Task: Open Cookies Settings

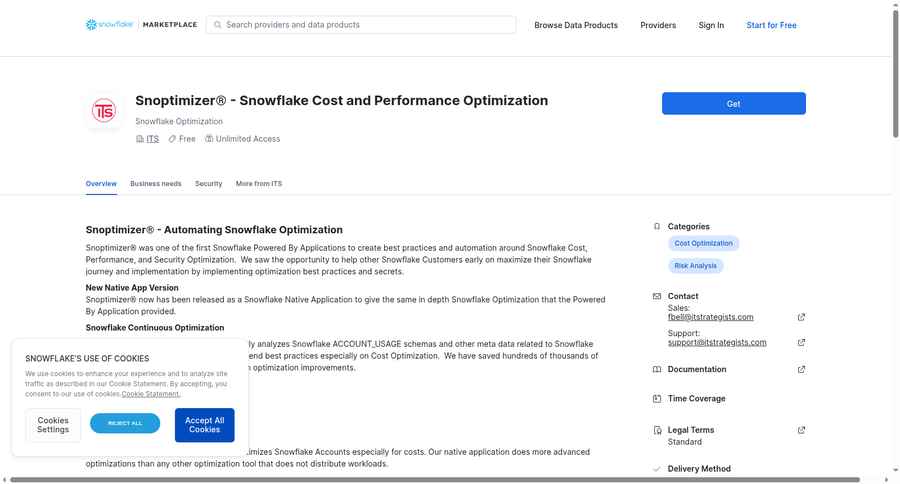Action: (53, 425)
